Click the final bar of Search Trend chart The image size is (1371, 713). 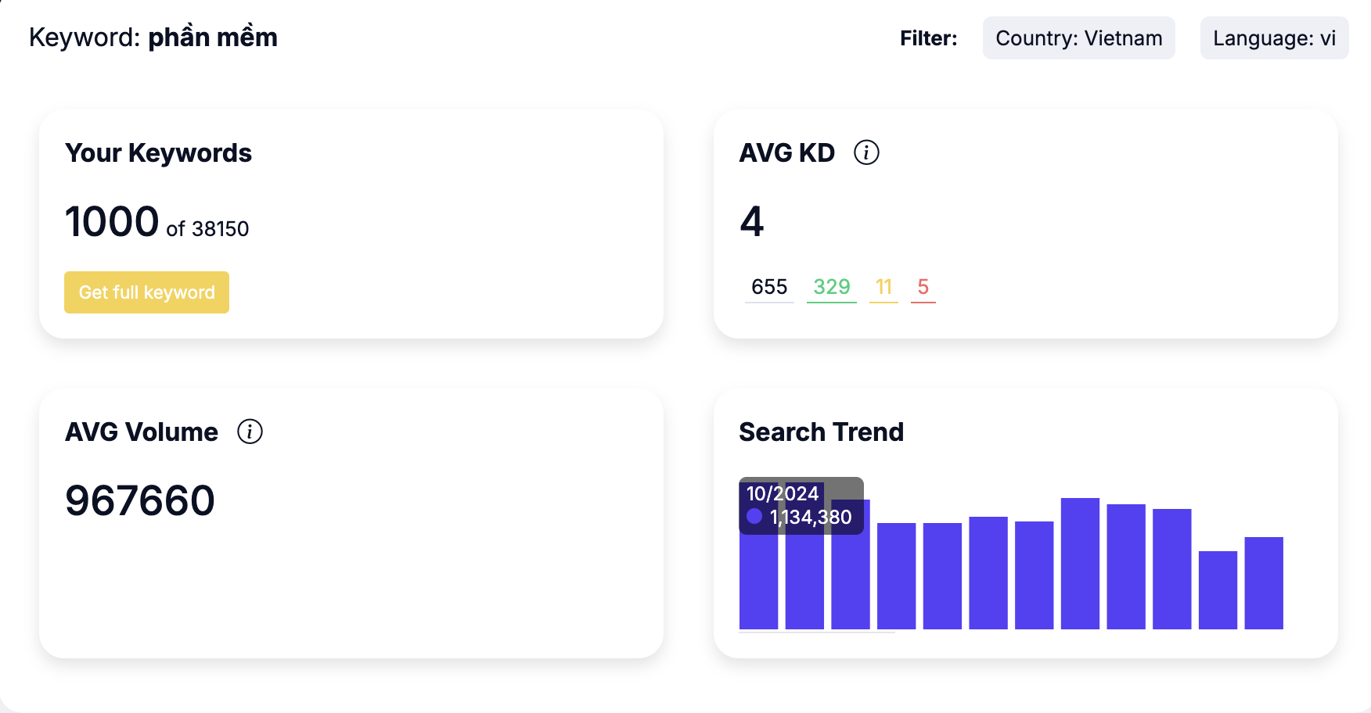pos(1264,583)
